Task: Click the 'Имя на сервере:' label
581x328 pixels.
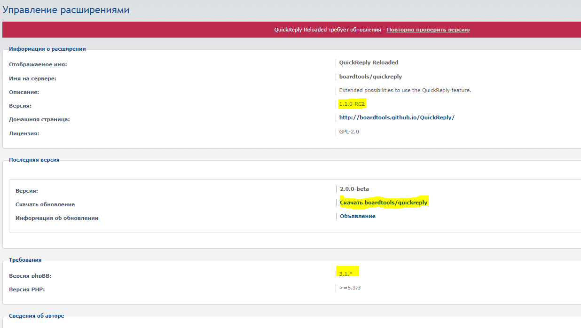Action: 32,78
